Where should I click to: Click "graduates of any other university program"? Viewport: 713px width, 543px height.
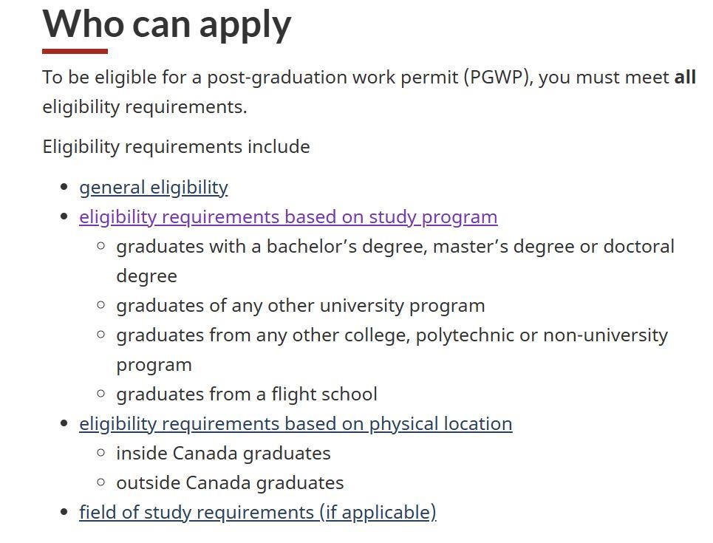(x=300, y=306)
